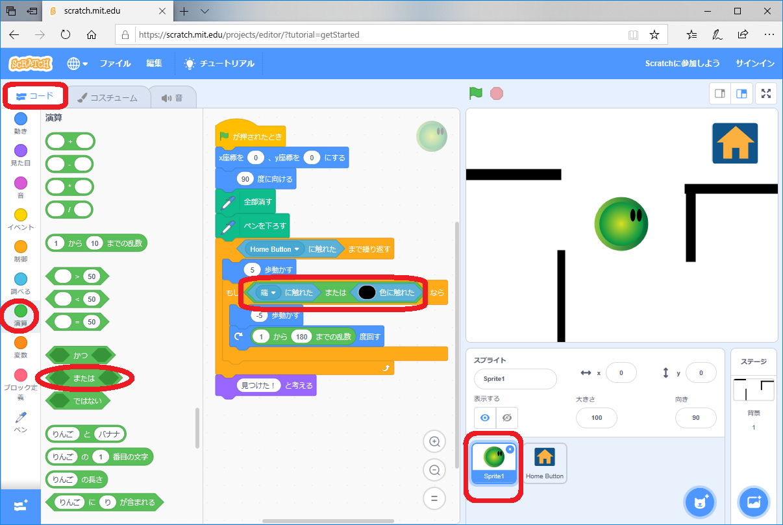783x525 pixels.
Task: Select the Home Button sprite thumbnail
Action: 545,463
